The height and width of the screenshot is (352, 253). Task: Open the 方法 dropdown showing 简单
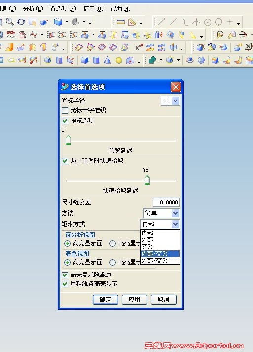click(x=161, y=213)
